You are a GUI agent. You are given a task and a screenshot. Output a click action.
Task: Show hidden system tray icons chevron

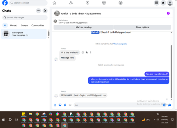click(x=154, y=120)
